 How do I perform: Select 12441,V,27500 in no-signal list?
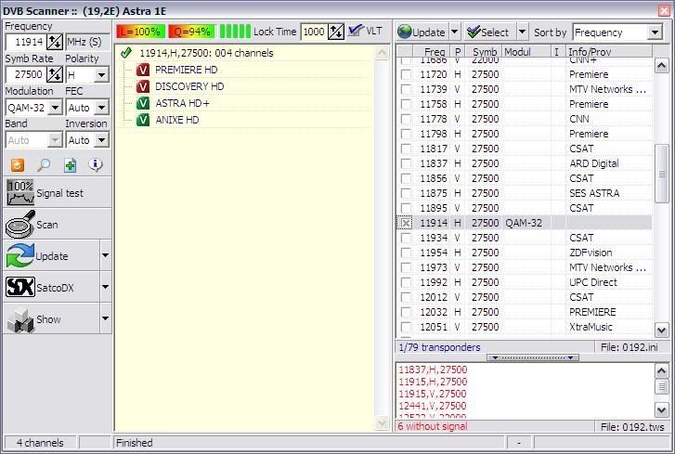(x=433, y=406)
